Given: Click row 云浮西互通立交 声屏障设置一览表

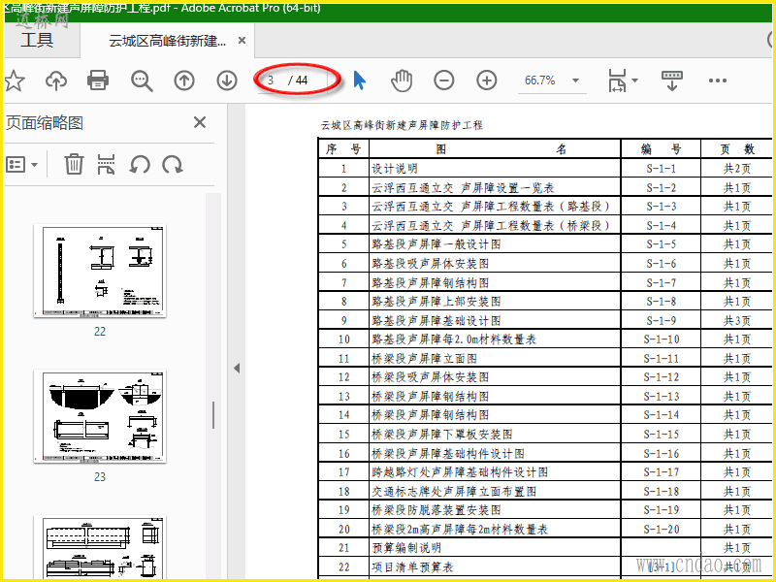Looking at the screenshot, I should coord(545,187).
